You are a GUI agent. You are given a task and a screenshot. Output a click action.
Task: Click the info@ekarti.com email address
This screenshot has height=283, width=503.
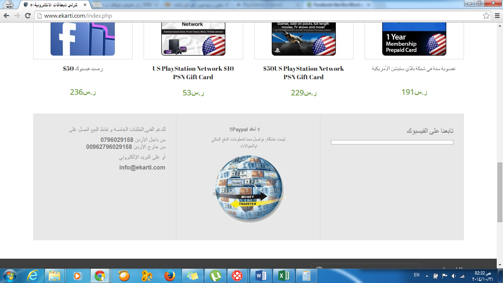click(x=142, y=167)
